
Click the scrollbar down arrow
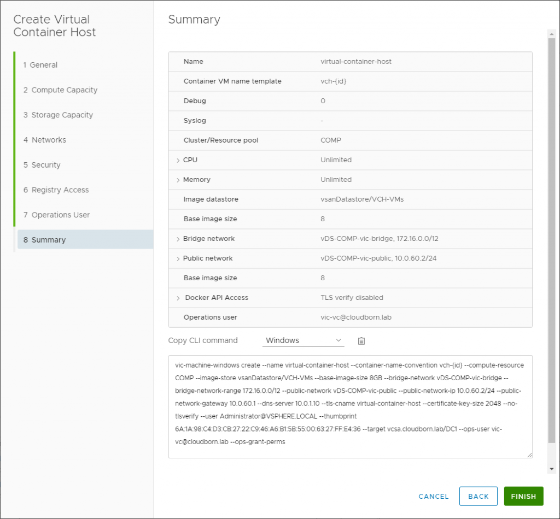tap(552, 469)
